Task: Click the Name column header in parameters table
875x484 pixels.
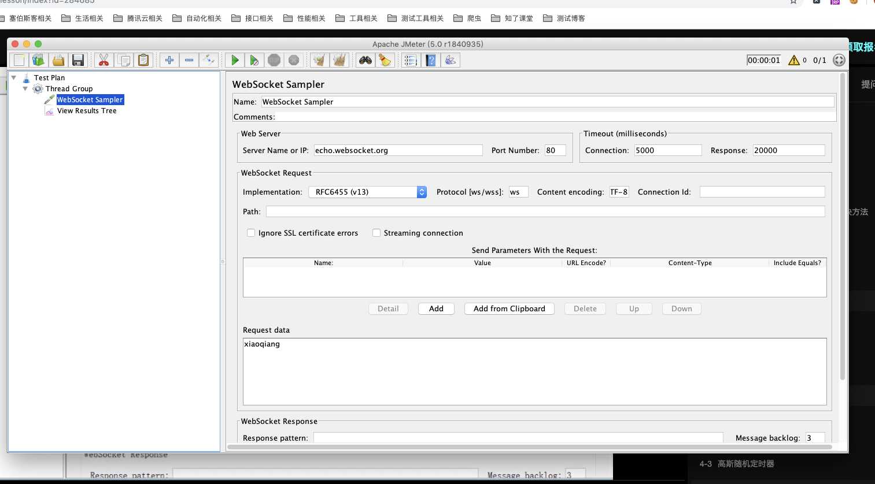Action: pyautogui.click(x=323, y=263)
